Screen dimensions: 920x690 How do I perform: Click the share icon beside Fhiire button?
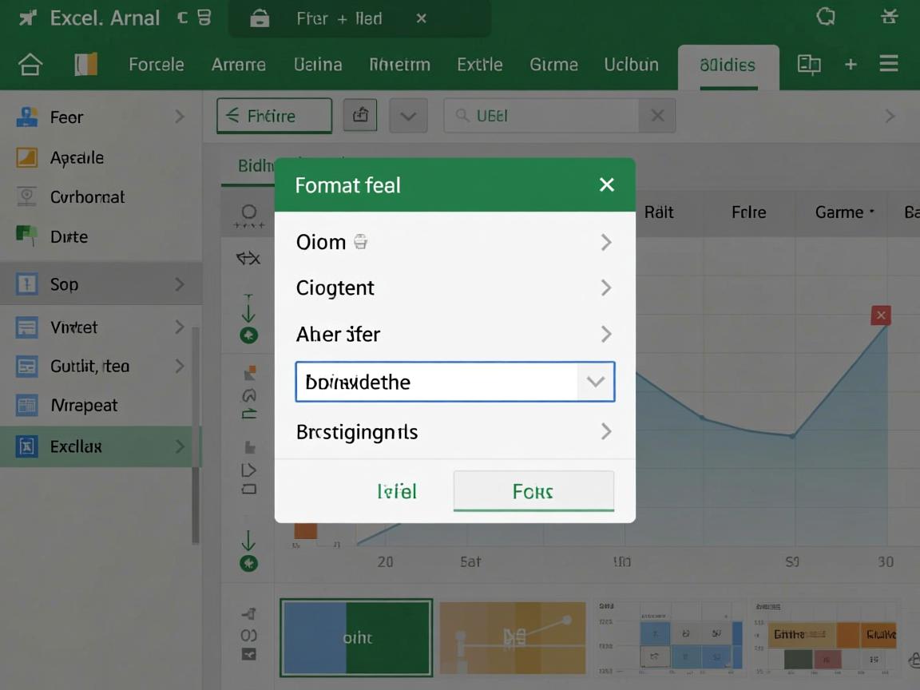coord(360,116)
